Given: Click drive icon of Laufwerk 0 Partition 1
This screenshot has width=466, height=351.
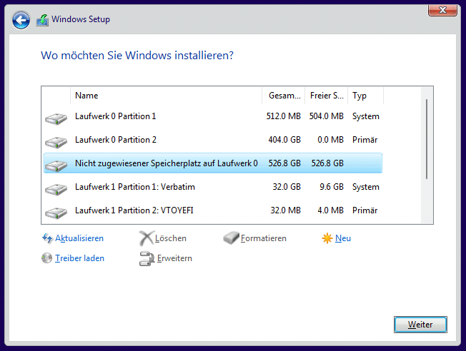Looking at the screenshot, I should coord(56,119).
